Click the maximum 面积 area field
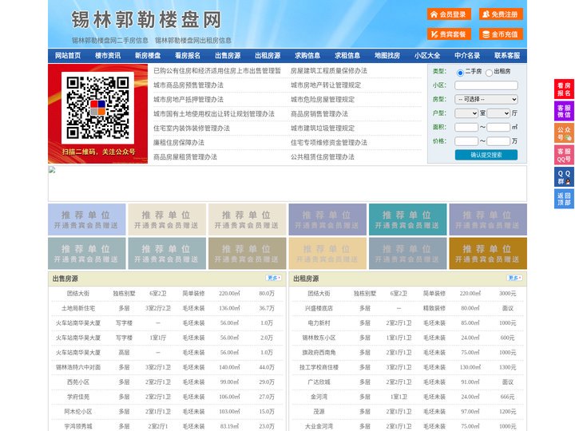 (498, 127)
